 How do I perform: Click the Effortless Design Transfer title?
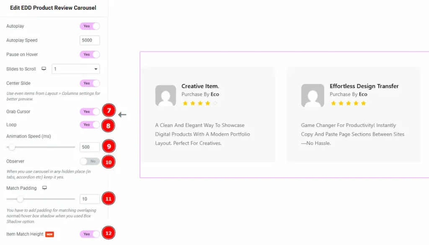click(x=364, y=86)
